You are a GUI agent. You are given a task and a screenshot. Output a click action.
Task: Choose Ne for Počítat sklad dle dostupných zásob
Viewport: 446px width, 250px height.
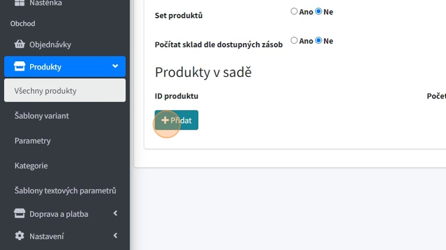click(x=318, y=40)
